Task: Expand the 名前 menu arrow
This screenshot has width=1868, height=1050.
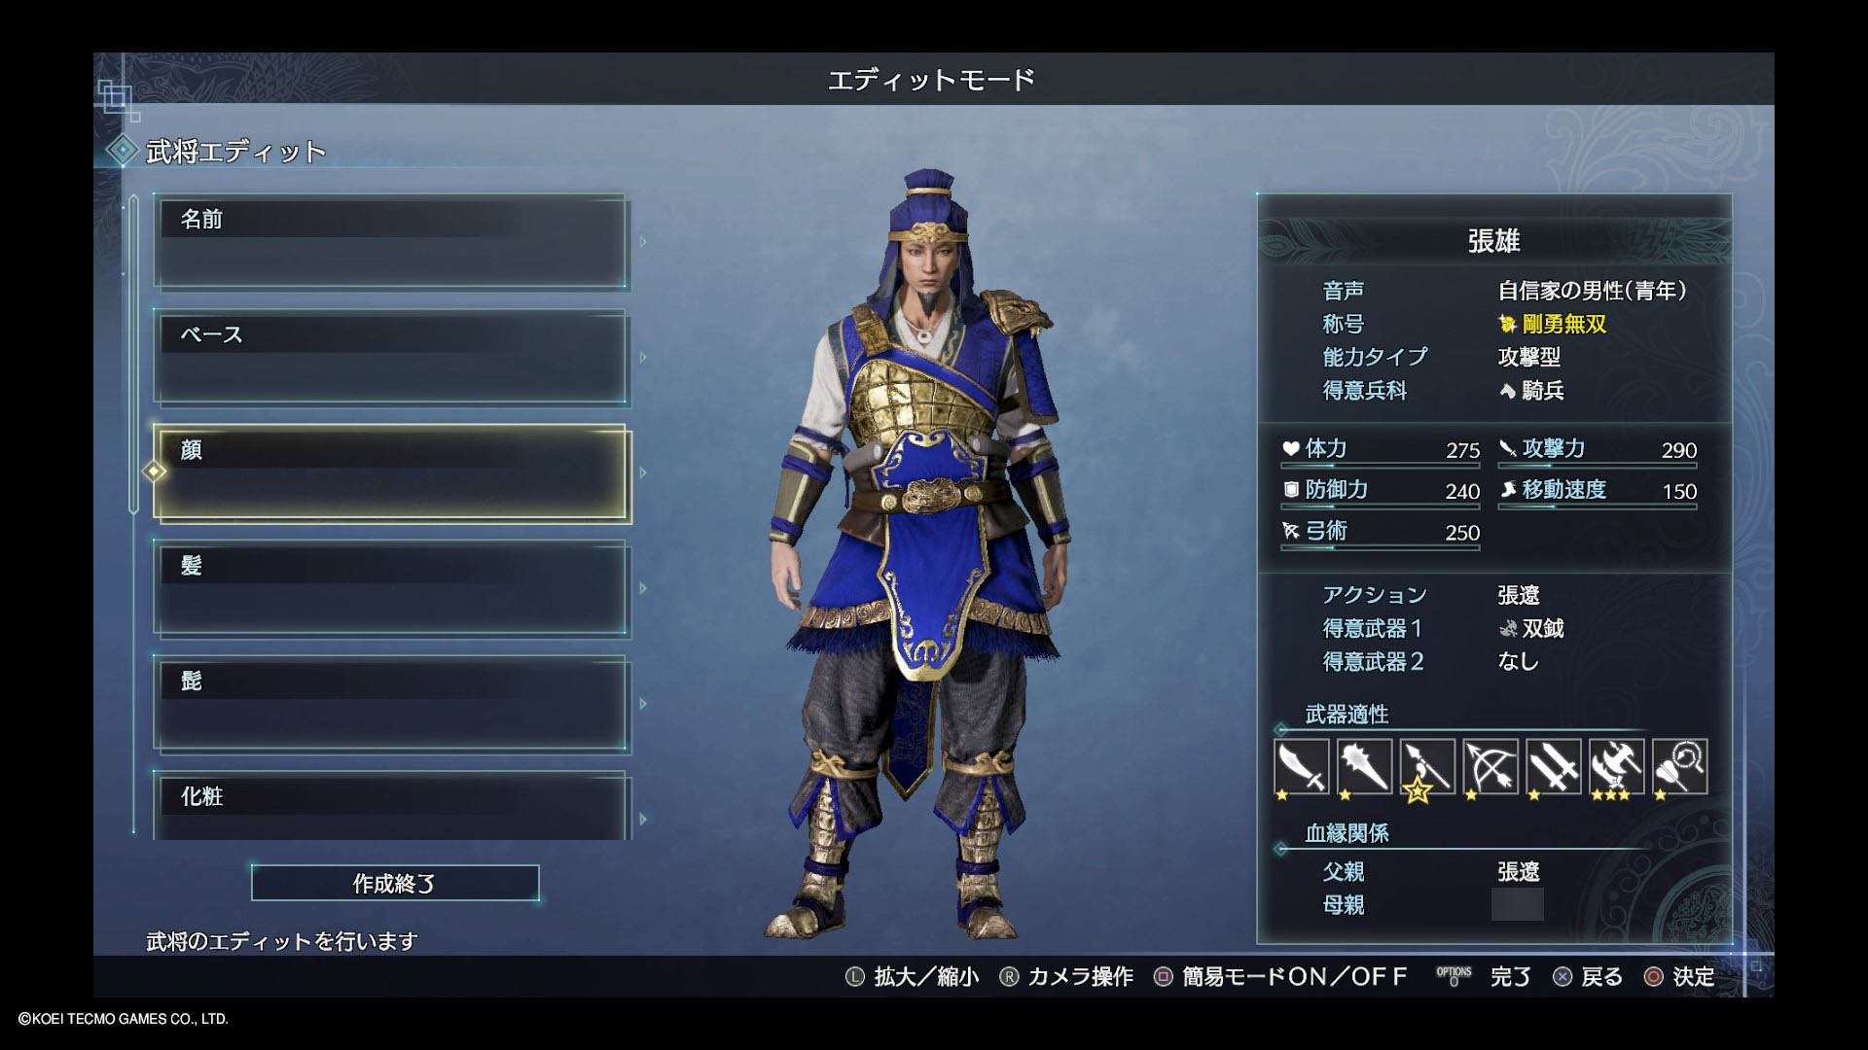Action: click(x=643, y=242)
